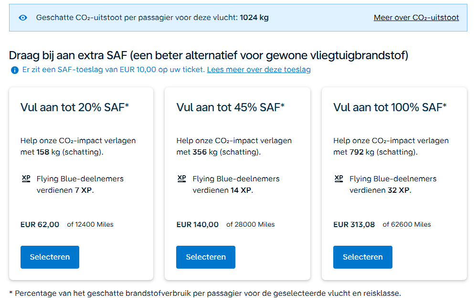Click the XP badge on the 20% SAF card

pyautogui.click(x=26, y=178)
